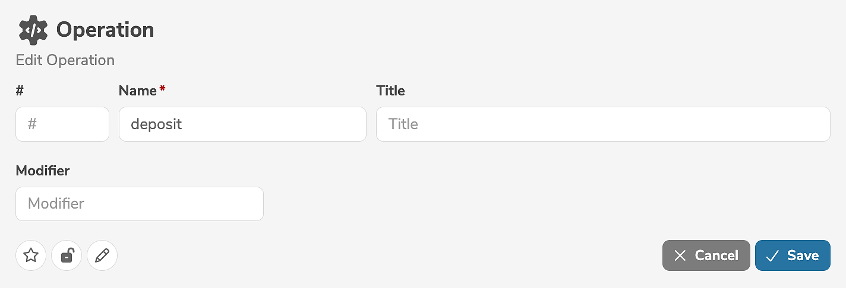Click the X icon on Cancel
The height and width of the screenshot is (288, 846).
click(x=680, y=255)
